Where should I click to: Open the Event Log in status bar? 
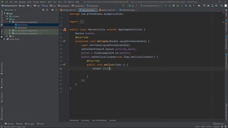coord(218,124)
